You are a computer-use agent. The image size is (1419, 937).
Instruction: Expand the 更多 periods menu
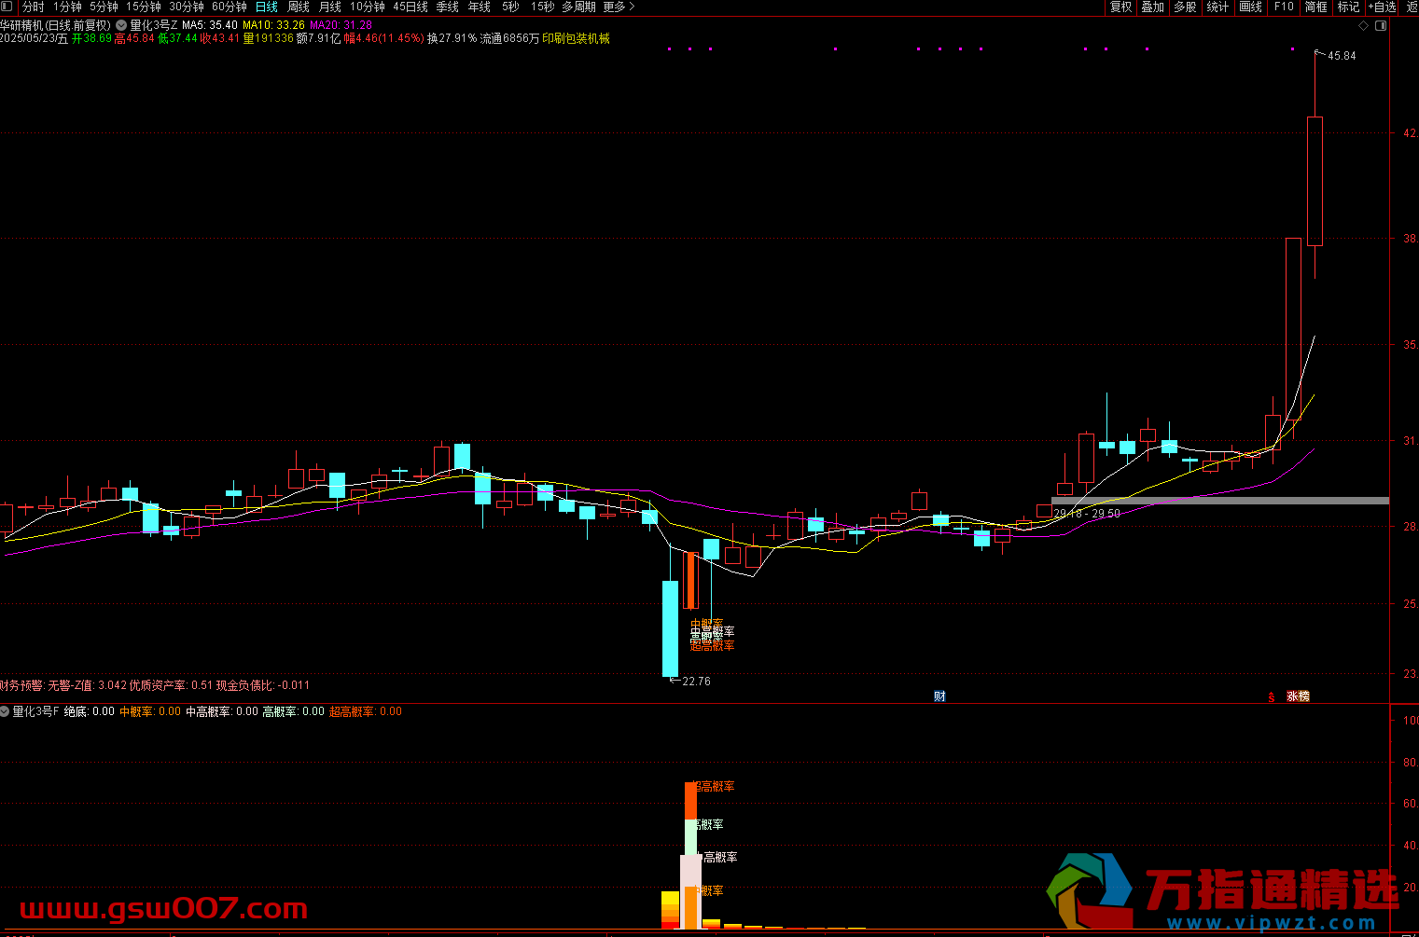(619, 7)
